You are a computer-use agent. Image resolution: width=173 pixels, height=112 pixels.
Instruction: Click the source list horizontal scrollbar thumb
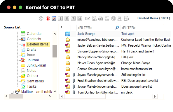[16, 96]
